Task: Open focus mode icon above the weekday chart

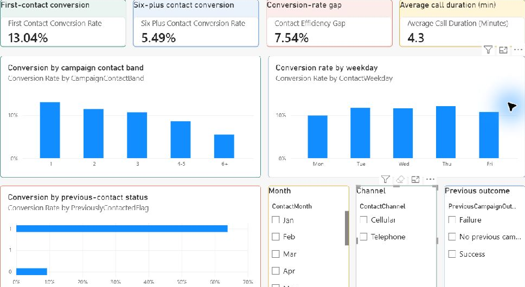Action: [503, 50]
